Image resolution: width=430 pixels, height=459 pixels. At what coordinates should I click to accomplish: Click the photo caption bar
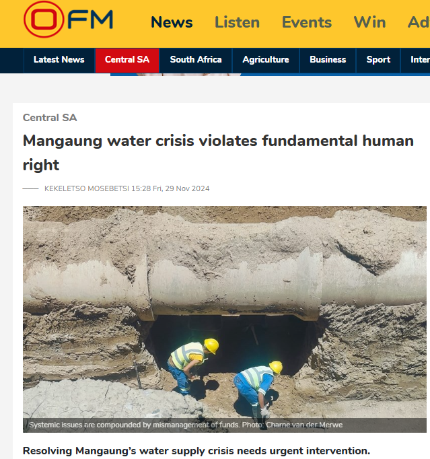coord(225,425)
